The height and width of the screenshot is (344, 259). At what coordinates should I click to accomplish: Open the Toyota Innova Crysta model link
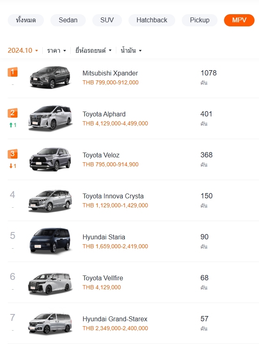pyautogui.click(x=113, y=196)
